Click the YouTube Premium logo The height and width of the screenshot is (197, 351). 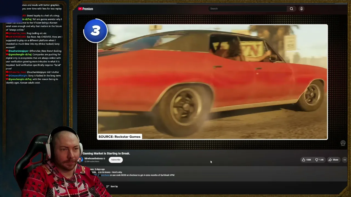tap(86, 9)
